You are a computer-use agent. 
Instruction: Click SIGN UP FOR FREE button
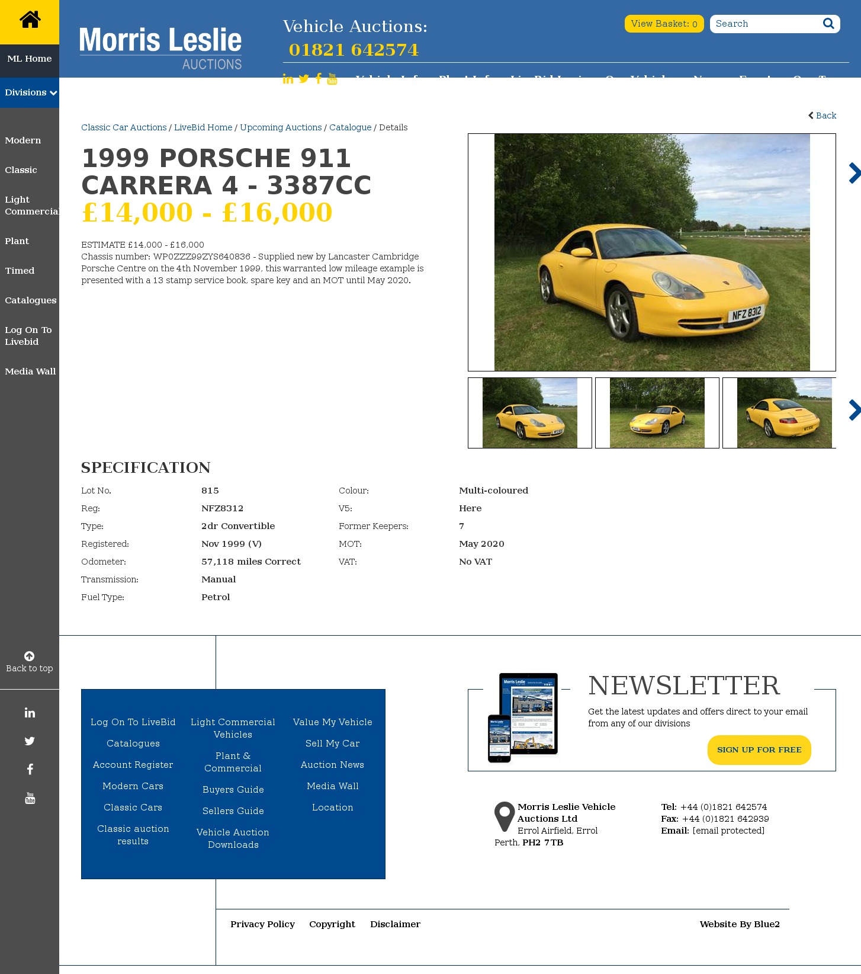759,750
